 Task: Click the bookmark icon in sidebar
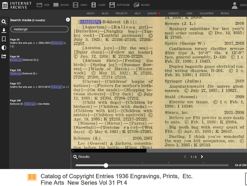coord(4,39)
